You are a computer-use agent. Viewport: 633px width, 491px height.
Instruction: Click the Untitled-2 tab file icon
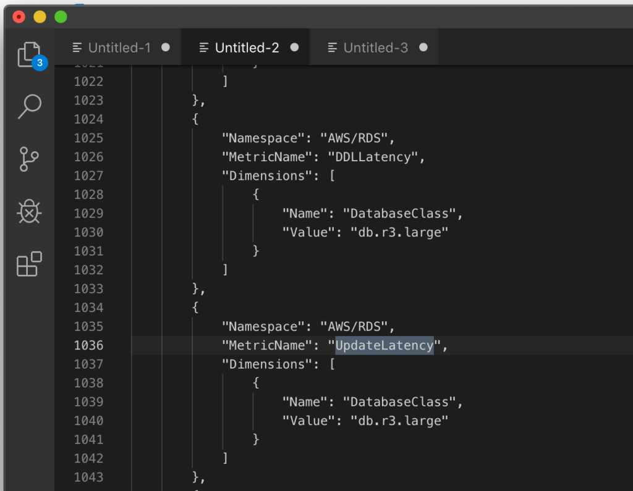click(204, 48)
